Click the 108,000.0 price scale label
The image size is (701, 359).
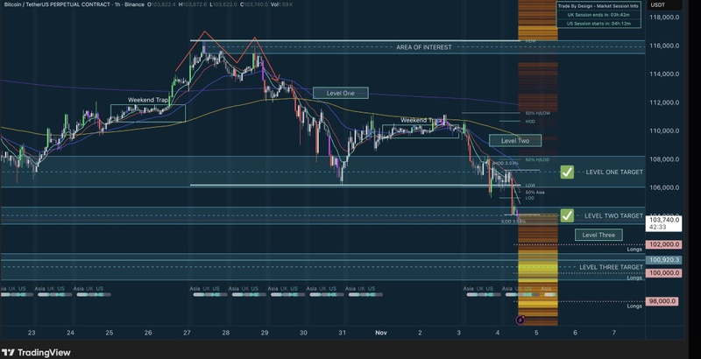[x=664, y=159]
